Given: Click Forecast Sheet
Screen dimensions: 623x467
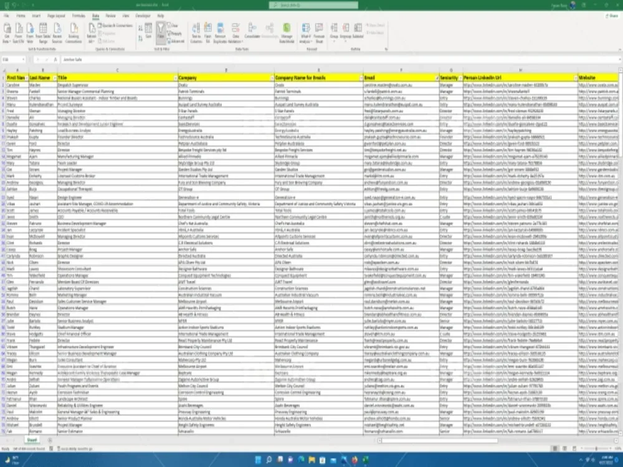Looking at the screenshot, I should 319,32.
